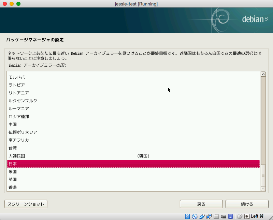Image resolution: width=273 pixels, height=220 pixels.
Task: Select 仏領ポリネシア in the country list
Action: click(x=133, y=132)
